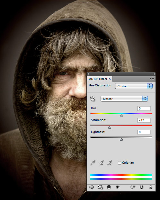Switch panel between expanded and standard view
The image size is (160, 200).
tap(100, 187)
